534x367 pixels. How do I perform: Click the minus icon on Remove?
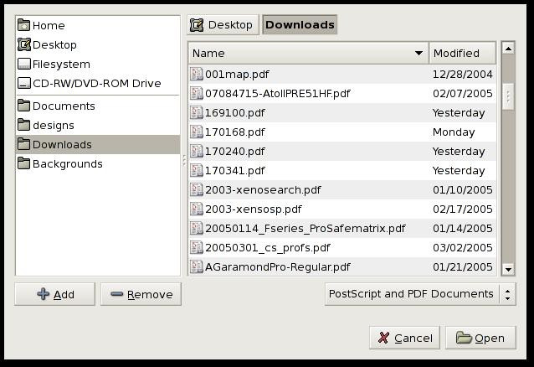(117, 293)
